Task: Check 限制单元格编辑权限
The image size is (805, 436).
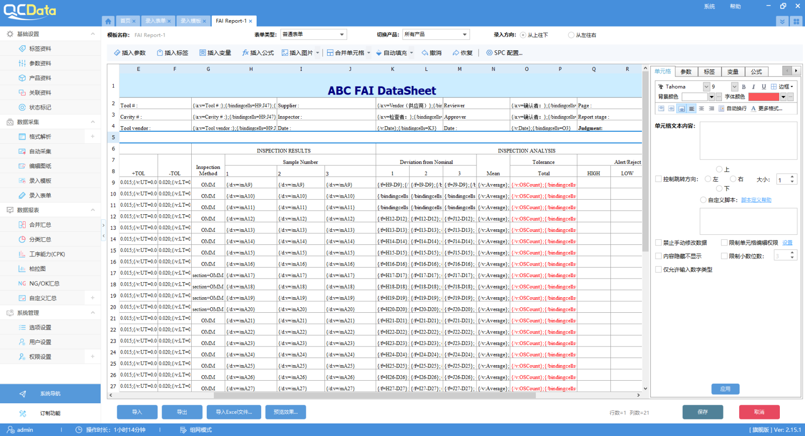Action: [725, 243]
